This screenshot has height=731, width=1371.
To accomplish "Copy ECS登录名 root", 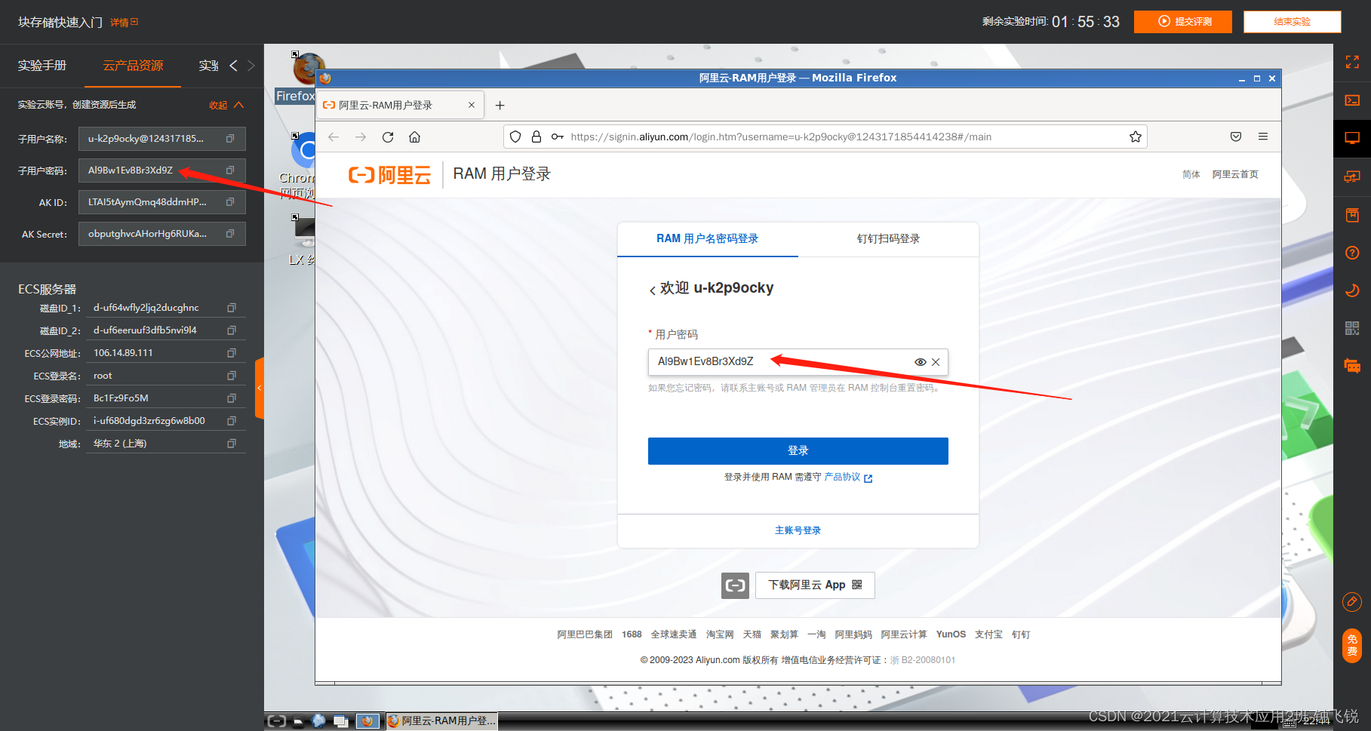I will pos(232,376).
